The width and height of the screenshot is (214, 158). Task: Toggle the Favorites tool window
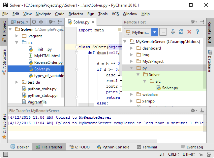pos(4,126)
